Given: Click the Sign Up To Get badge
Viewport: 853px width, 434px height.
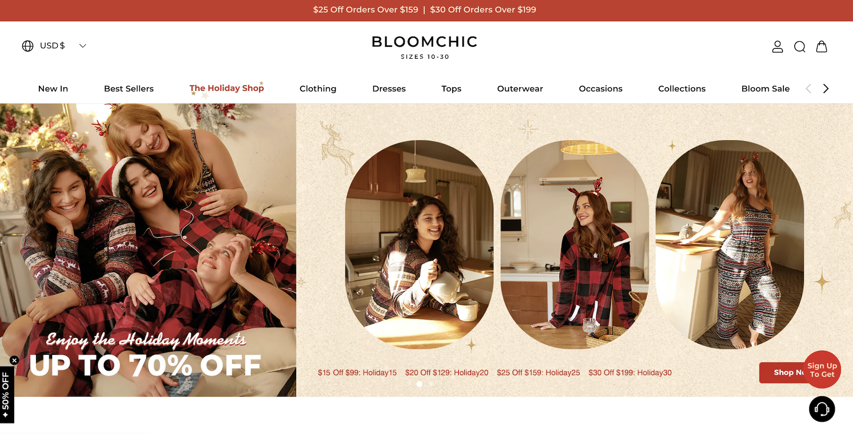Looking at the screenshot, I should coord(822,370).
